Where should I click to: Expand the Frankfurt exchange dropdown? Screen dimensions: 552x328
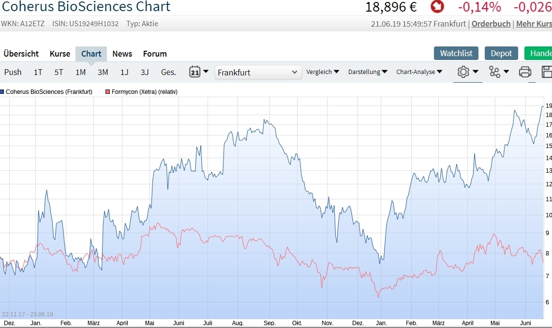(258, 72)
